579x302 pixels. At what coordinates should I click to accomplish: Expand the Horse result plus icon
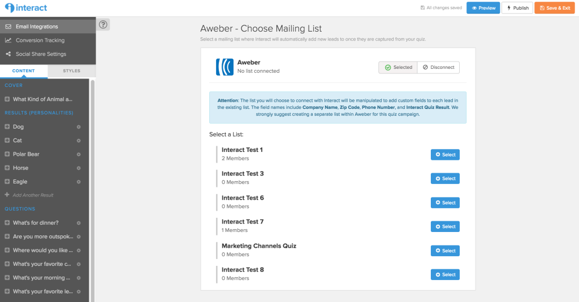[7, 168]
